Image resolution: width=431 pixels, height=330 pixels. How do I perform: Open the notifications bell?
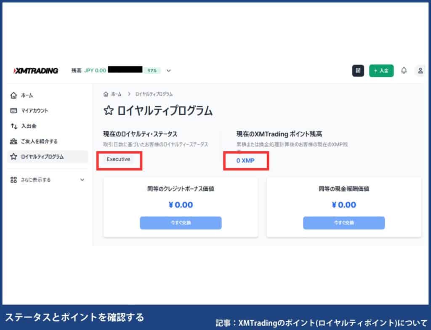tap(404, 70)
